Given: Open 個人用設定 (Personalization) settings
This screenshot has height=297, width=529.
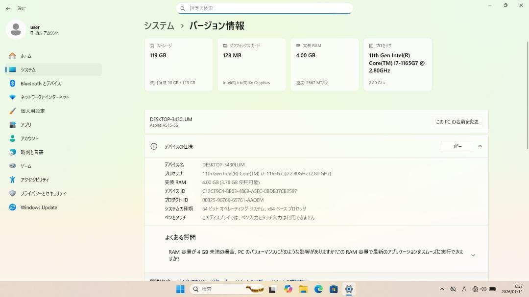Looking at the screenshot, I should coord(34,111).
